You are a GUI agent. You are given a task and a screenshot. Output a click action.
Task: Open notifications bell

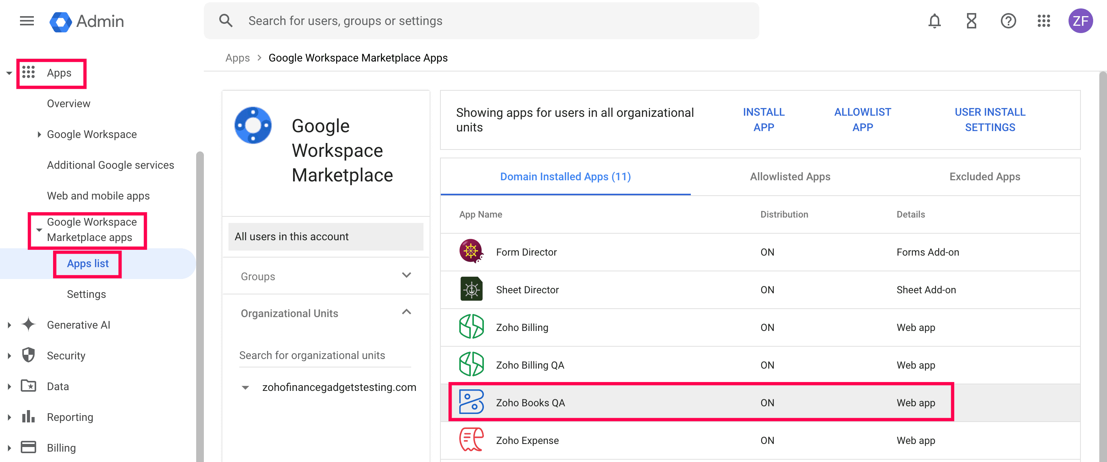[x=935, y=21]
